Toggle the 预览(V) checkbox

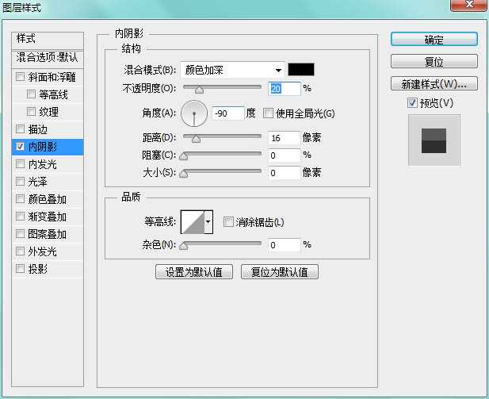tap(412, 102)
